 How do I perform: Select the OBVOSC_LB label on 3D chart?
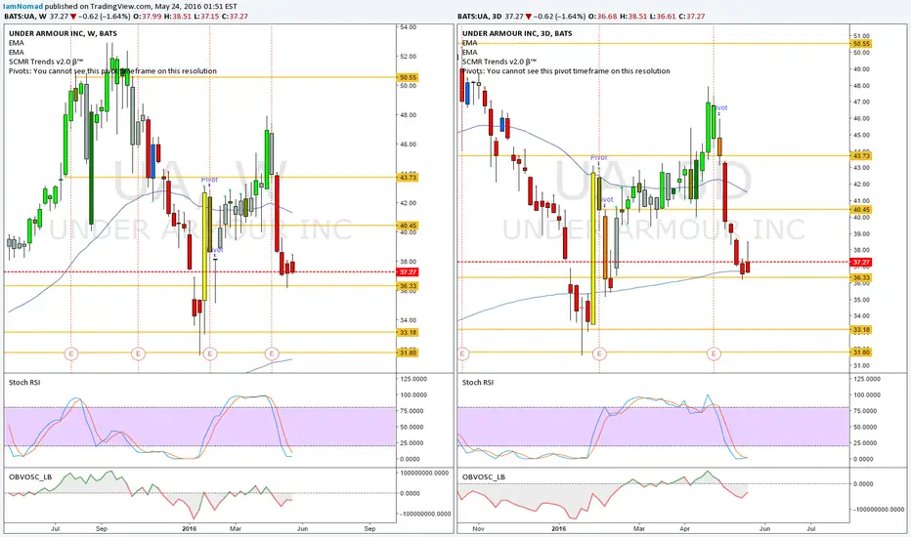coord(484,476)
